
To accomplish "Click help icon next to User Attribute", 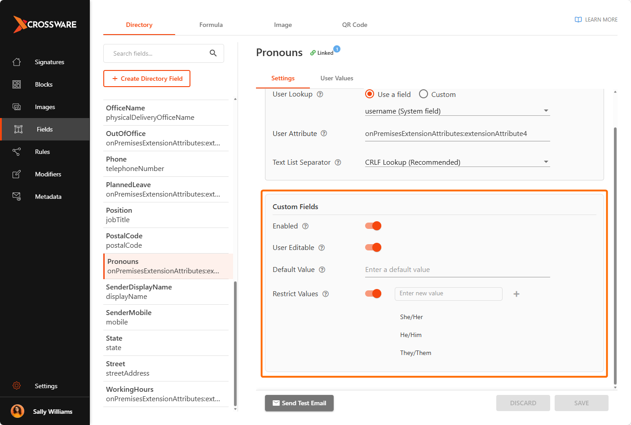I will pos(324,133).
